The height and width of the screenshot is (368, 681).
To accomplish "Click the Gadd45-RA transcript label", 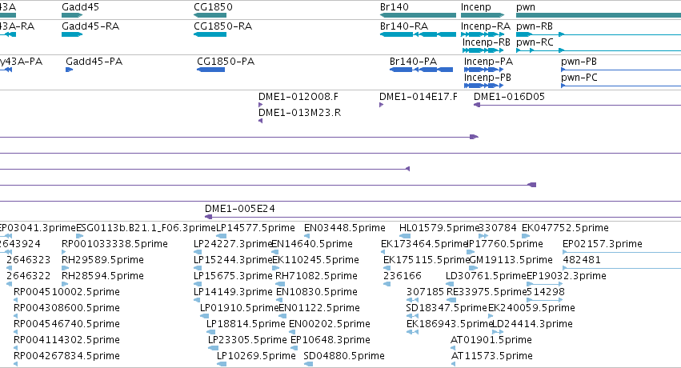I will (90, 26).
